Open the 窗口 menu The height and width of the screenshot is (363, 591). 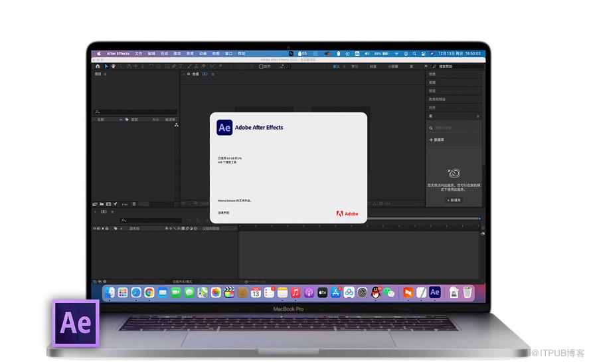click(229, 54)
